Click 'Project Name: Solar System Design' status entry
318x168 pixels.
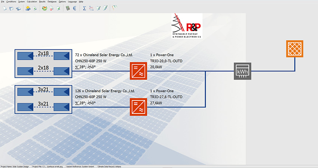[15, 167]
